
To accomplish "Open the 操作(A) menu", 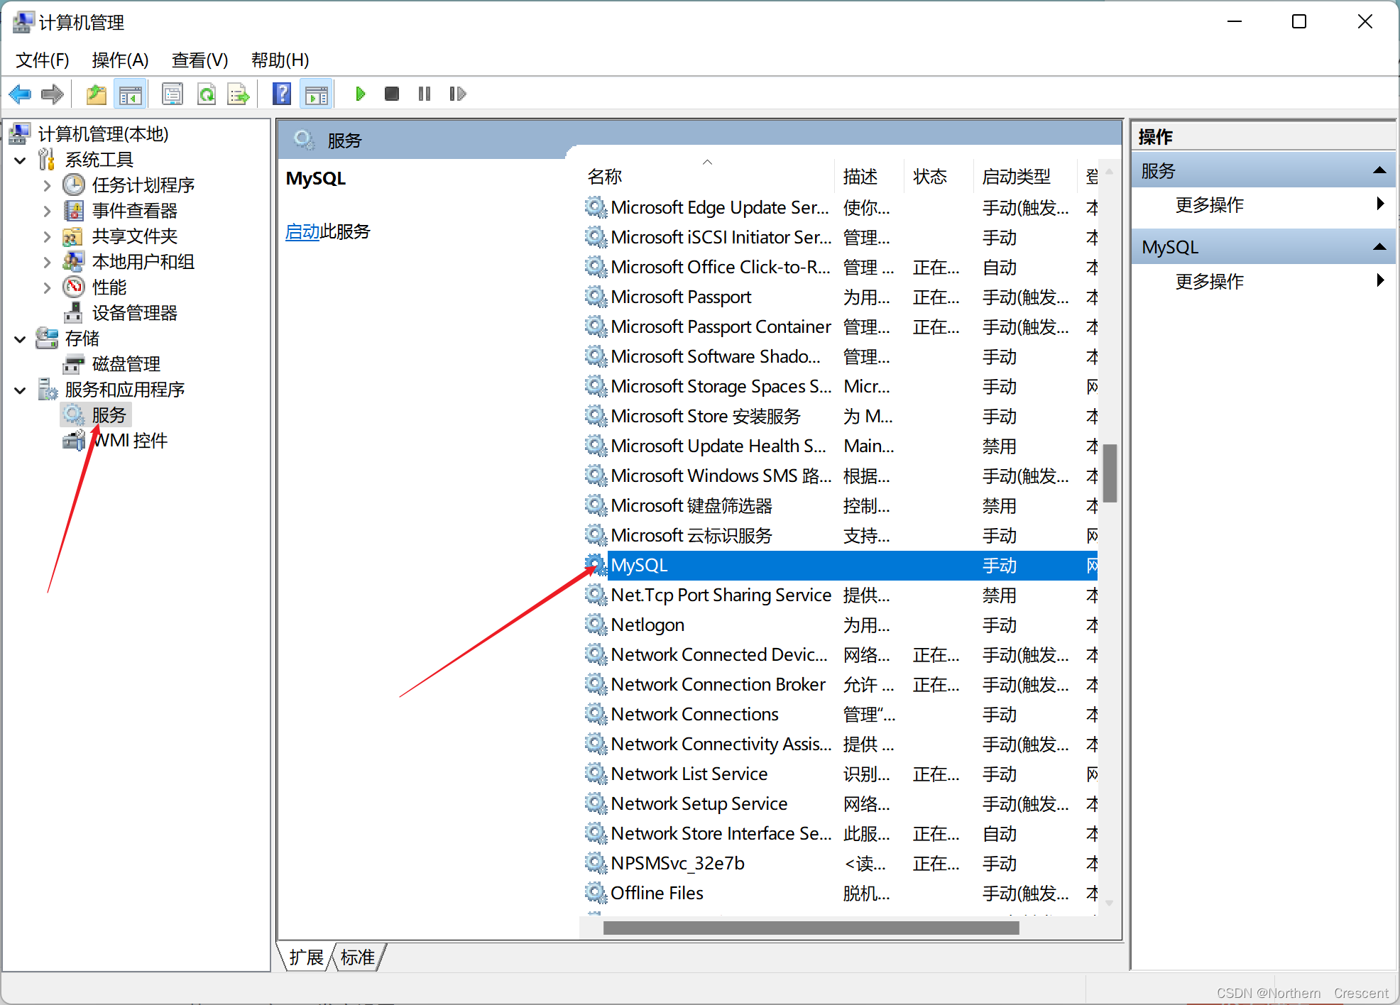I will (120, 60).
